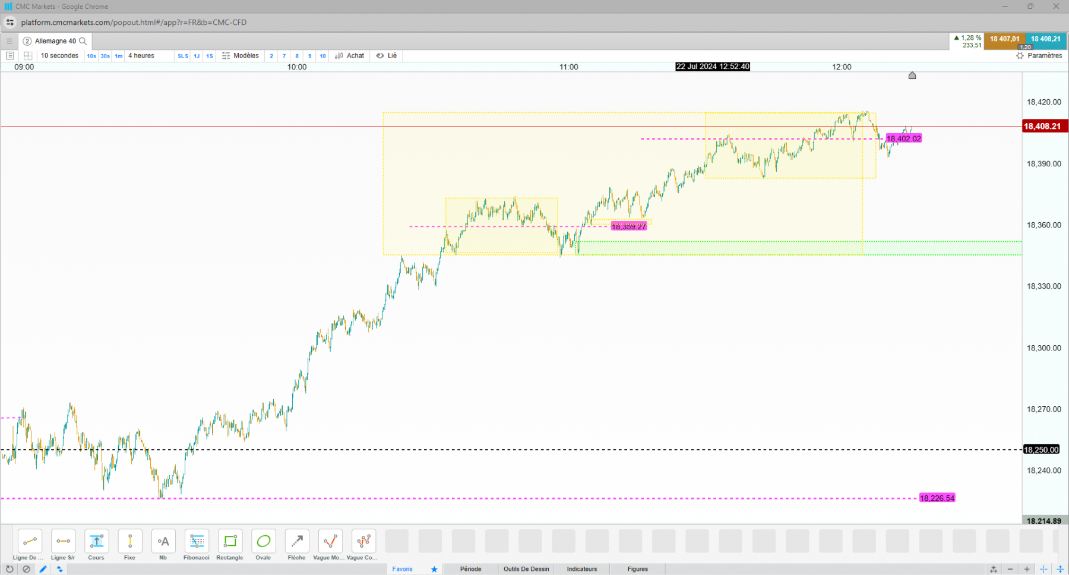The height and width of the screenshot is (575, 1069).
Task: Switch to the Figures tab
Action: click(638, 569)
